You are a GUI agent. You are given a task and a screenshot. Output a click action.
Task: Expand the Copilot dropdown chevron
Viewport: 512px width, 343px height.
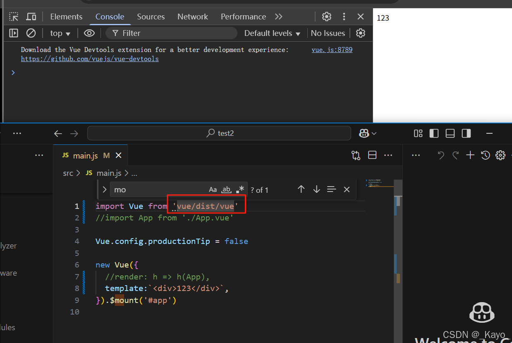point(374,133)
